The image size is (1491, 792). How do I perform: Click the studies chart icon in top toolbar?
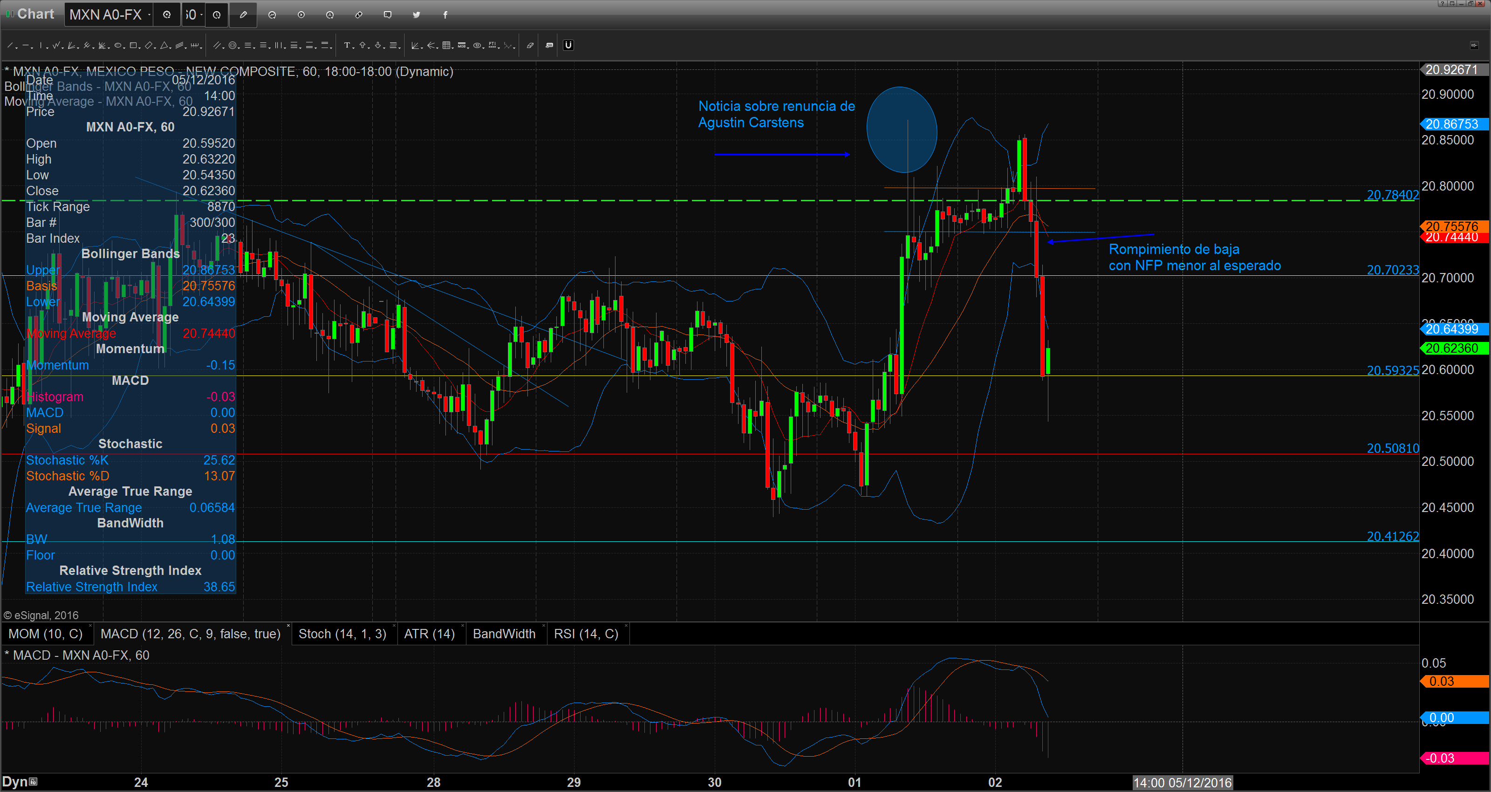click(x=272, y=14)
